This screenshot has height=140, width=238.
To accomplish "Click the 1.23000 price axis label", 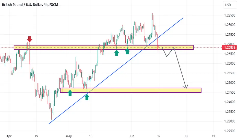I will (230, 121).
